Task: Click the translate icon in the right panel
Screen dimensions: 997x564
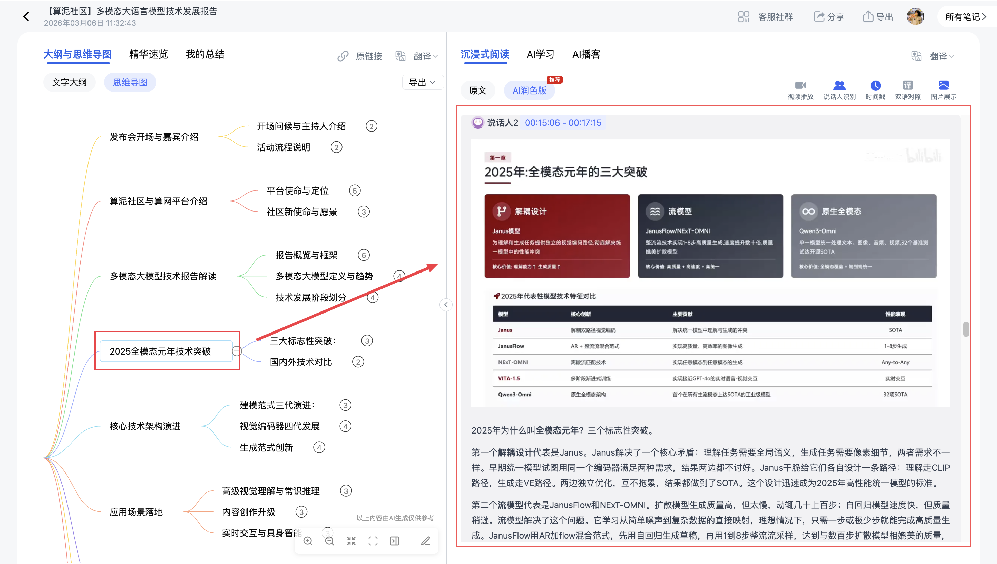Action: coord(916,56)
